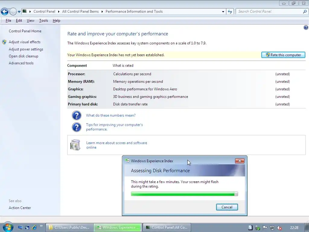Image resolution: width=309 pixels, height=232 pixels.
Task: Open tips for improving computer's performance
Action: pos(114,127)
